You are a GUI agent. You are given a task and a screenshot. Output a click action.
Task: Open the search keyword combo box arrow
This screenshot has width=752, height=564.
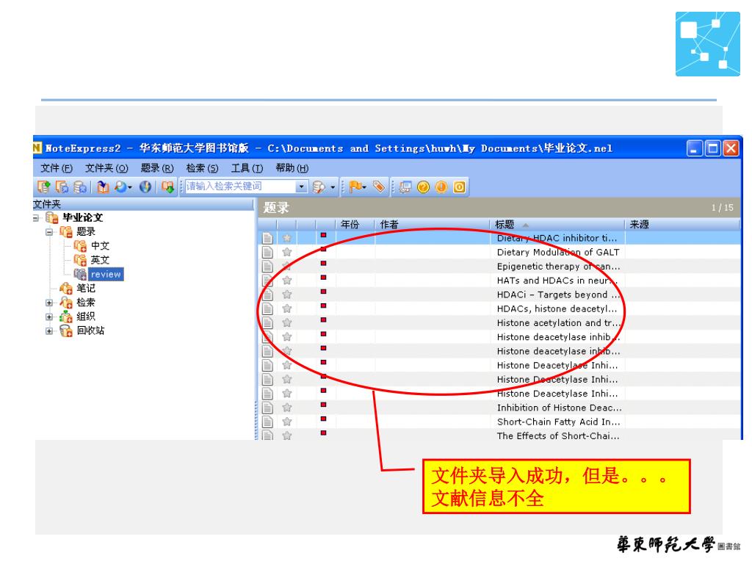[x=301, y=187]
